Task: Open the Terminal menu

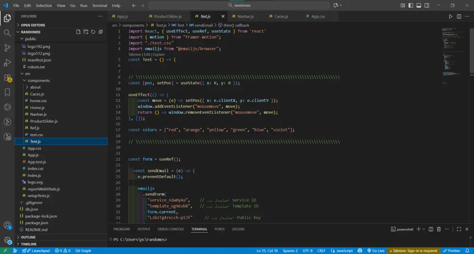Action: click(x=100, y=5)
